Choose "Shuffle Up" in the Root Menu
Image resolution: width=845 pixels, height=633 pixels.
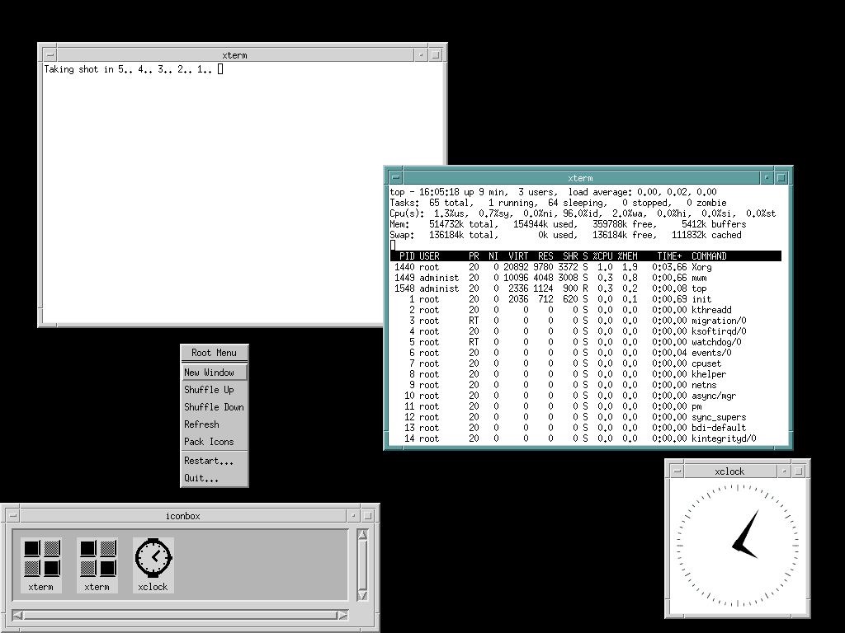(213, 389)
